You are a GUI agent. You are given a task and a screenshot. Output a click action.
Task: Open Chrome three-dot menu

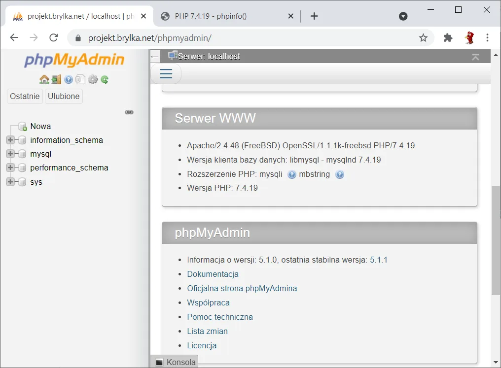(x=487, y=37)
